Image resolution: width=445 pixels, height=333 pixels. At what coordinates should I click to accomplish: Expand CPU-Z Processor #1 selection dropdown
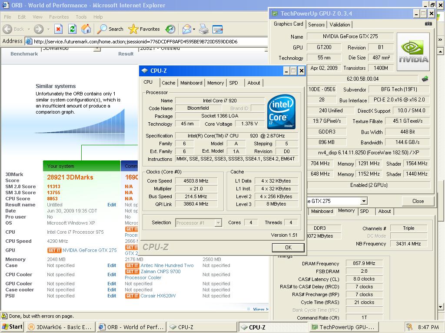tap(218, 223)
